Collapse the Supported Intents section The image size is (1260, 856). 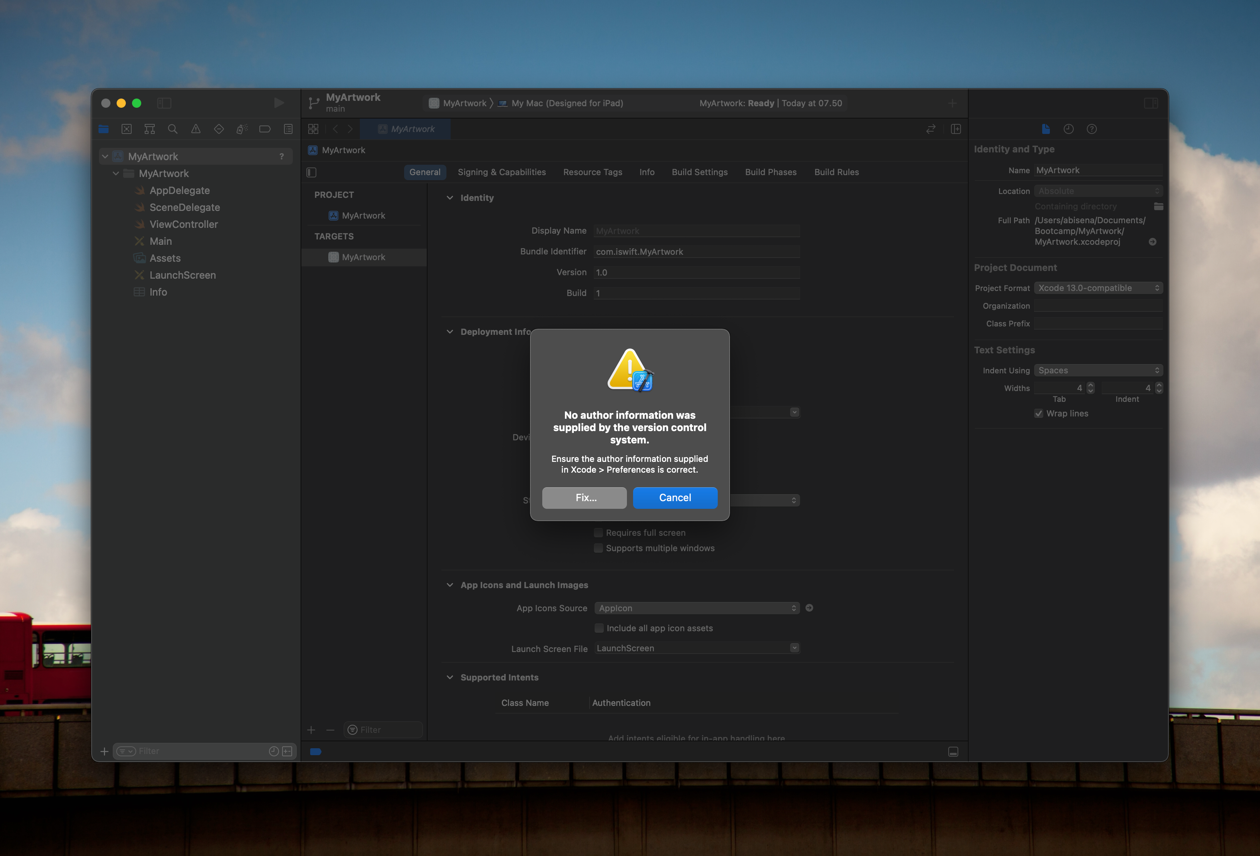click(x=450, y=678)
